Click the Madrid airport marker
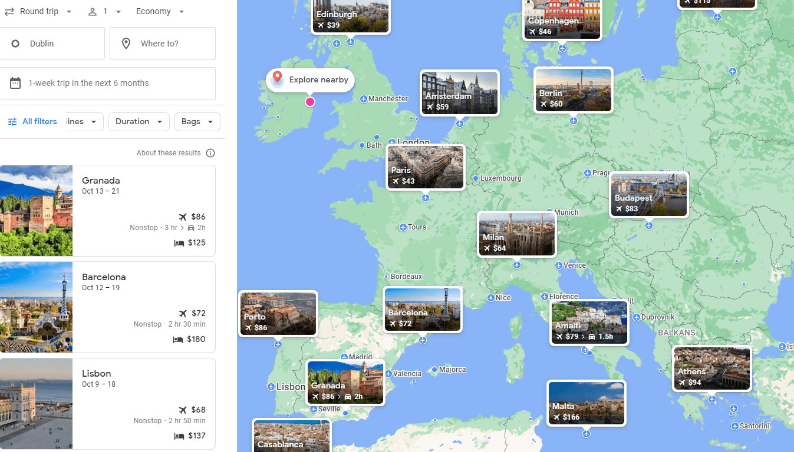Image resolution: width=794 pixels, height=452 pixels. [344, 357]
